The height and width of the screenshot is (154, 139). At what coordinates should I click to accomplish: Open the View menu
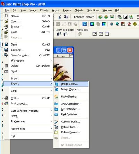coord(23,10)
